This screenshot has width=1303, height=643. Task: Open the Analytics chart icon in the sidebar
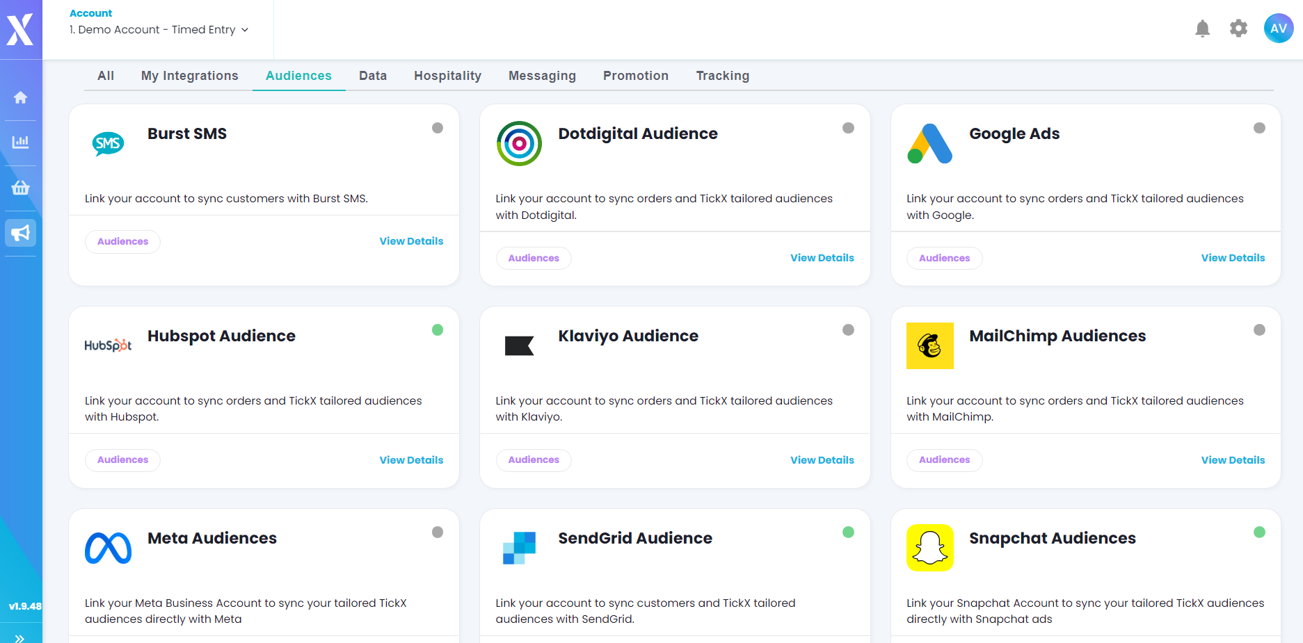pos(20,142)
